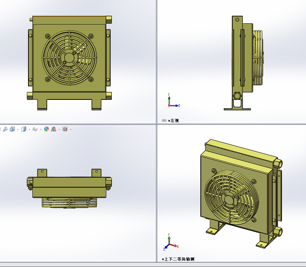
Task: Click the View Orientation cube icon
Action: 12,129
